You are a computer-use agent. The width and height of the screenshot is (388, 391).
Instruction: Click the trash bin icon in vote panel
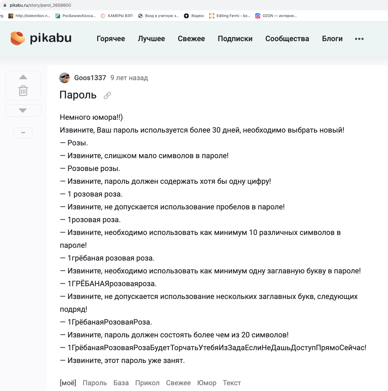click(x=23, y=91)
